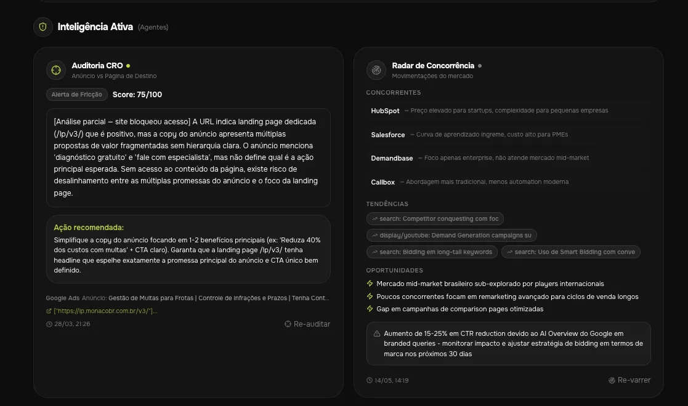The width and height of the screenshot is (688, 406).
Task: Click the Salesforce competitor row
Action: (508, 135)
